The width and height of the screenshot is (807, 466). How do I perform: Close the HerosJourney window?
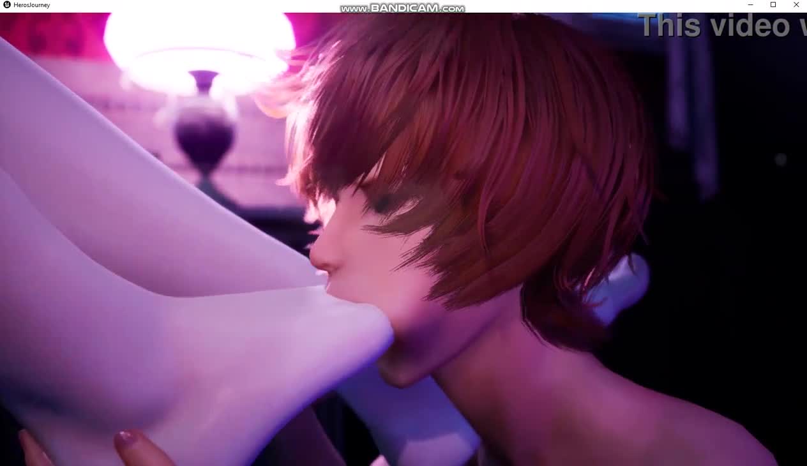pos(796,5)
